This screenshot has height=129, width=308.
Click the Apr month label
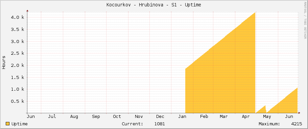246,117
